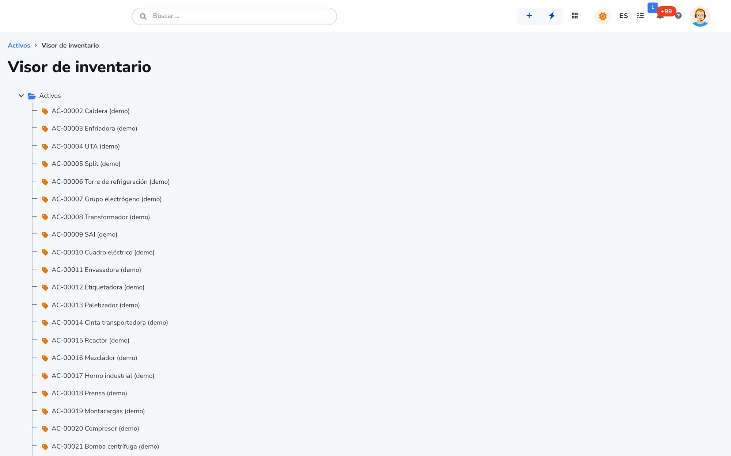Click the tag icon of AC-00019 Montacargas
Screen dimensions: 731x456
(x=45, y=411)
